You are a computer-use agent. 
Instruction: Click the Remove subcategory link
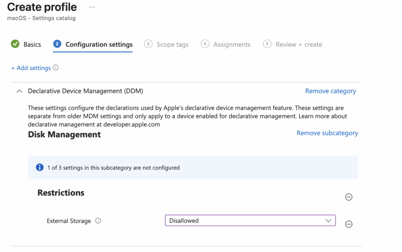click(x=327, y=133)
